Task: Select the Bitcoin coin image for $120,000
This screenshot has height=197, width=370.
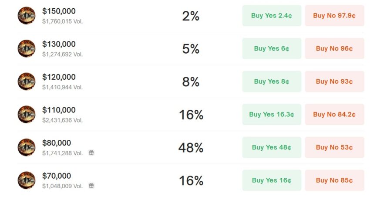Action: [27, 82]
